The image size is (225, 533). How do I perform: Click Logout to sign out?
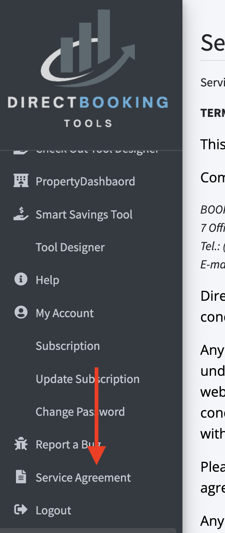(x=53, y=510)
